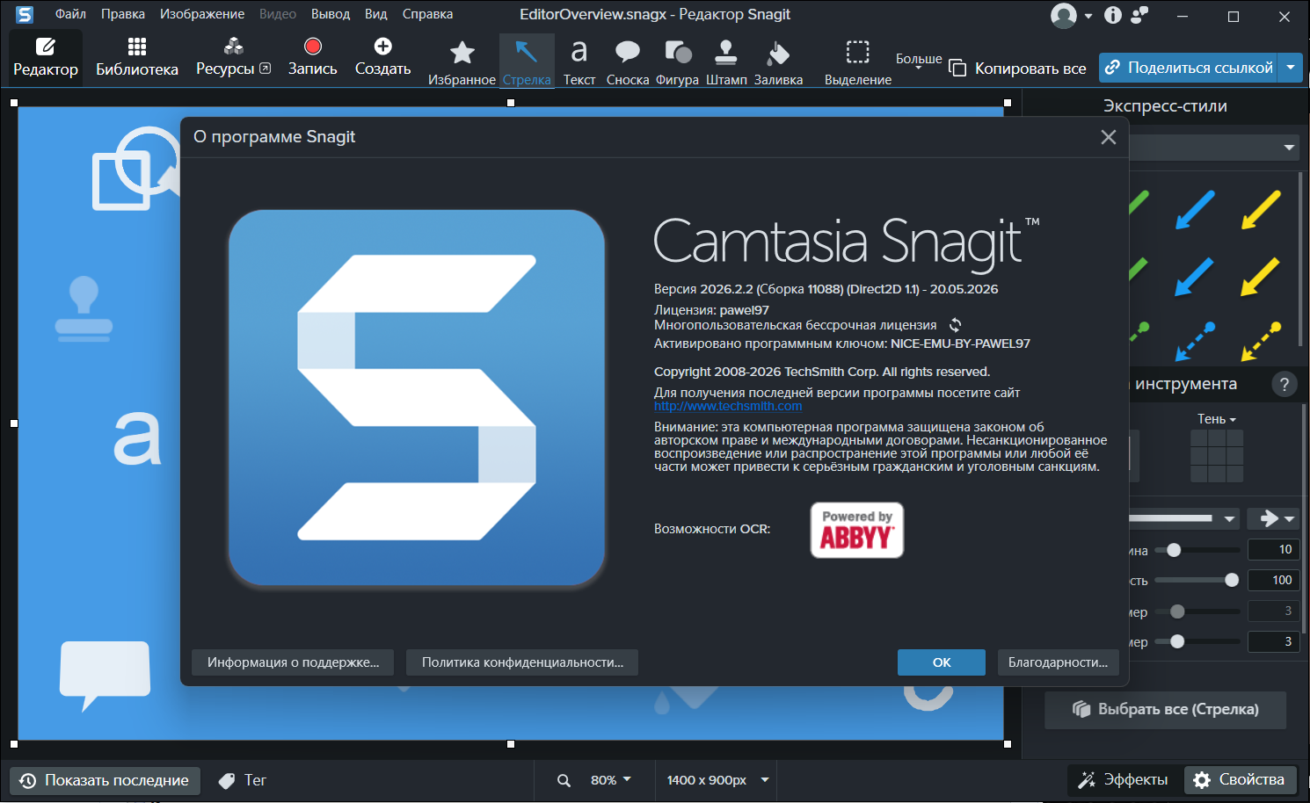Open the Ресурсы assets tool

coord(233,58)
